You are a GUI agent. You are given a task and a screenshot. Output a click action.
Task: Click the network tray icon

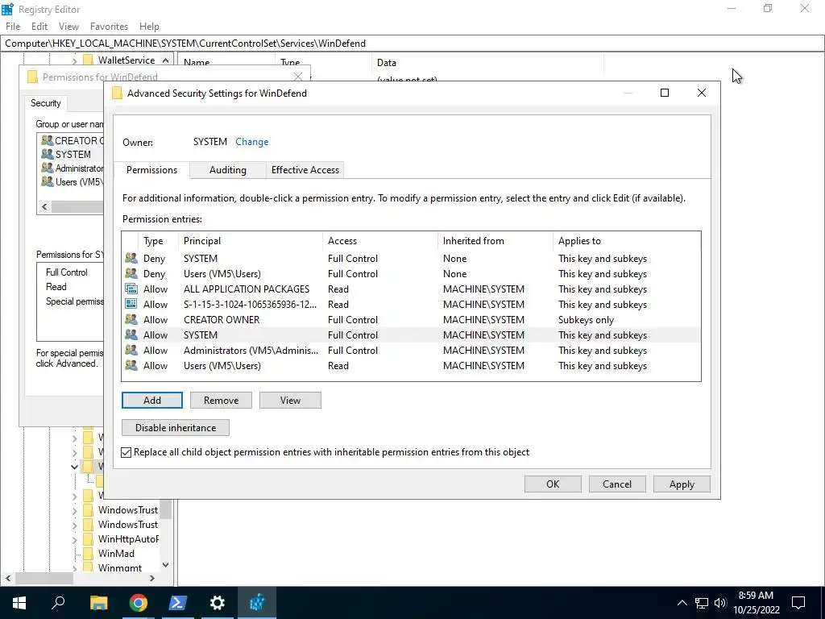click(702, 603)
